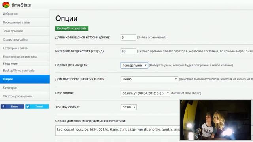Click the excluded domains list text box

point(118,131)
